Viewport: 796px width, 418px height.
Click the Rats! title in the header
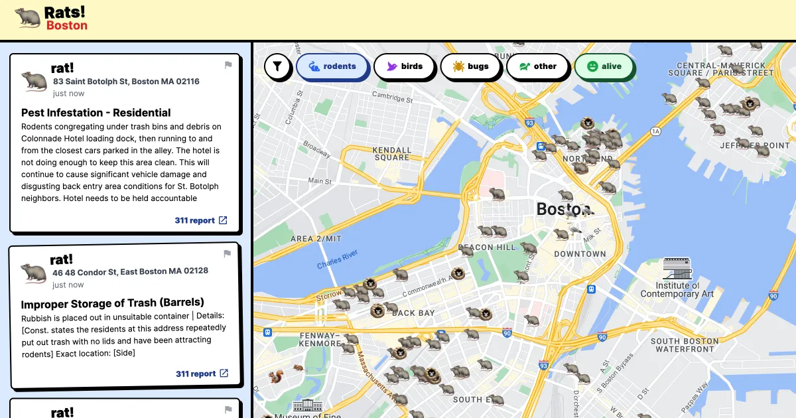pyautogui.click(x=65, y=12)
